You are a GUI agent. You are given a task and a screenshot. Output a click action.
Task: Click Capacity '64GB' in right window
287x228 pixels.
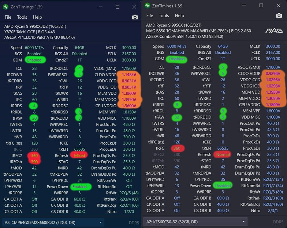point(223,46)
